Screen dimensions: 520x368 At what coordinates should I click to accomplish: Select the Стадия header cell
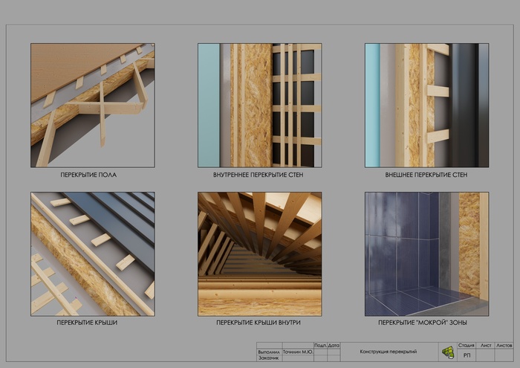click(x=467, y=346)
